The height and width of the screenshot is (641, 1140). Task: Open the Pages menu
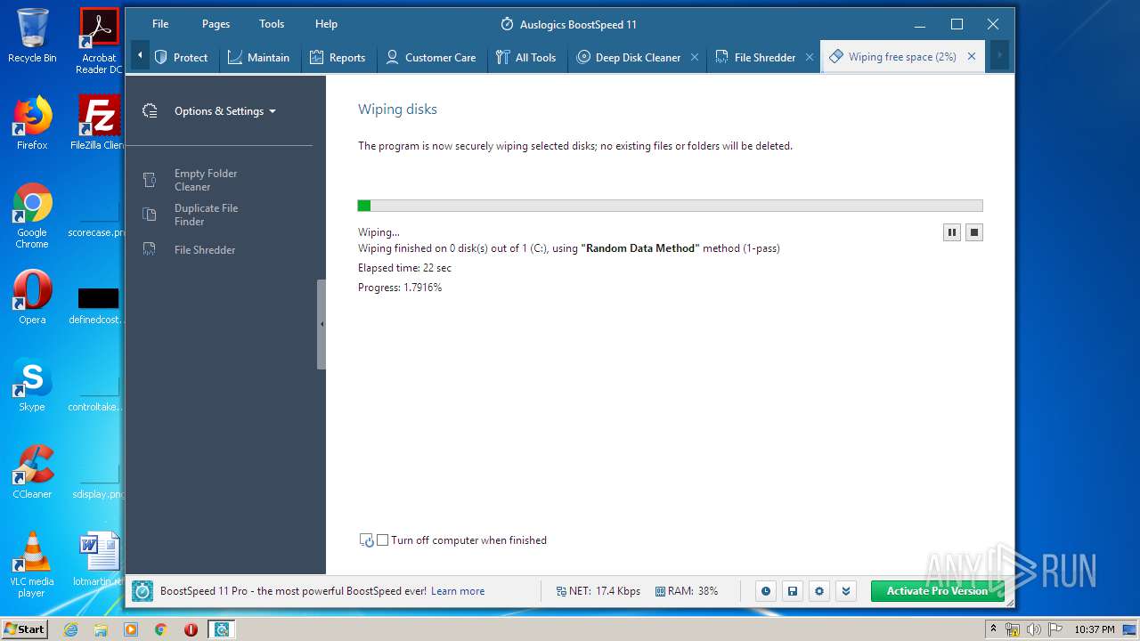point(216,24)
